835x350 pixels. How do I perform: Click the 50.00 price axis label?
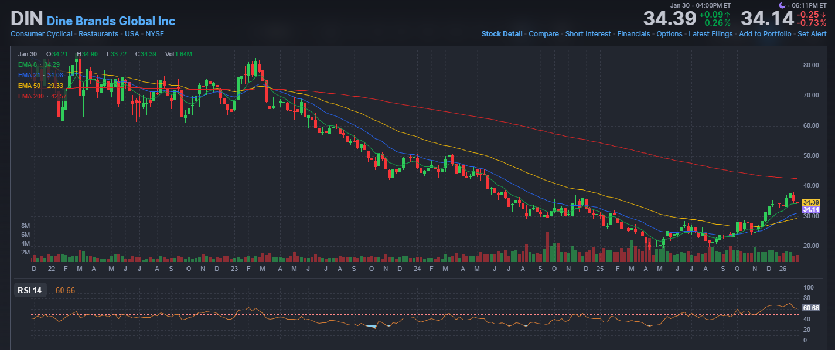coord(810,155)
